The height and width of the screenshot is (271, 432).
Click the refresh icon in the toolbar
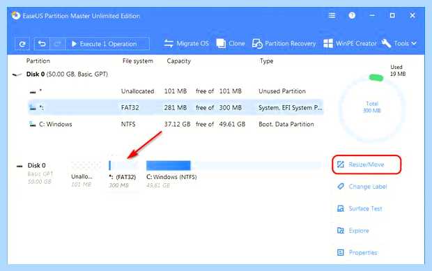pos(22,44)
